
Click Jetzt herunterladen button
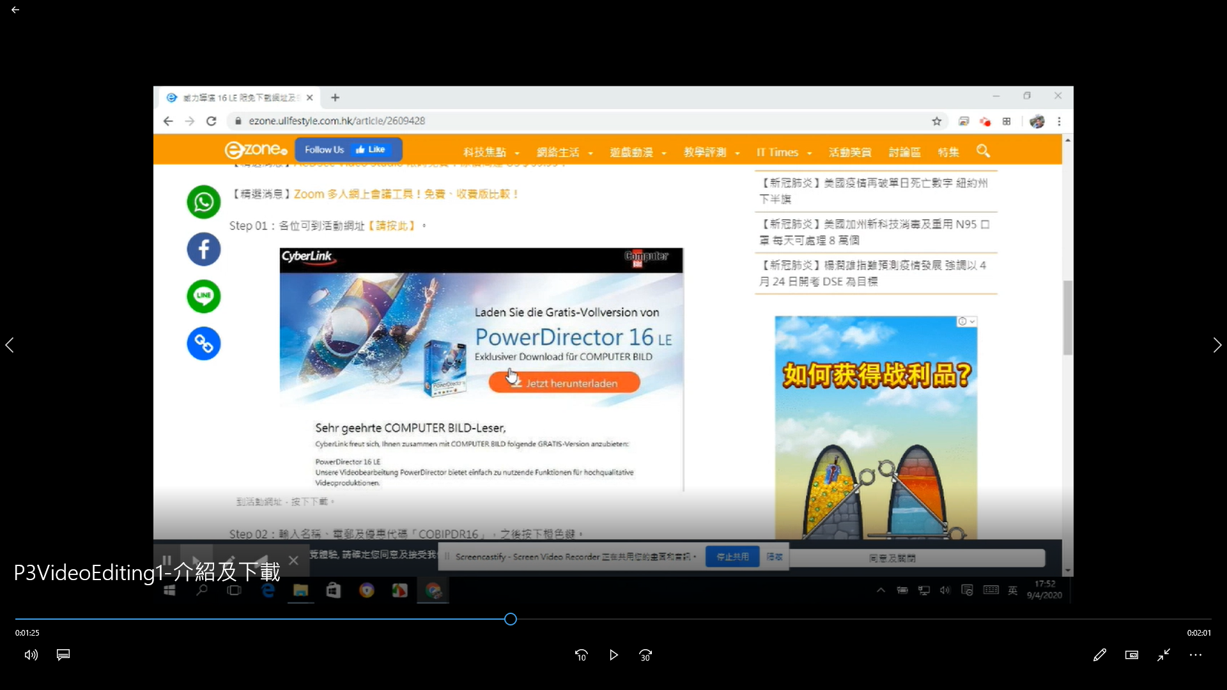point(564,383)
